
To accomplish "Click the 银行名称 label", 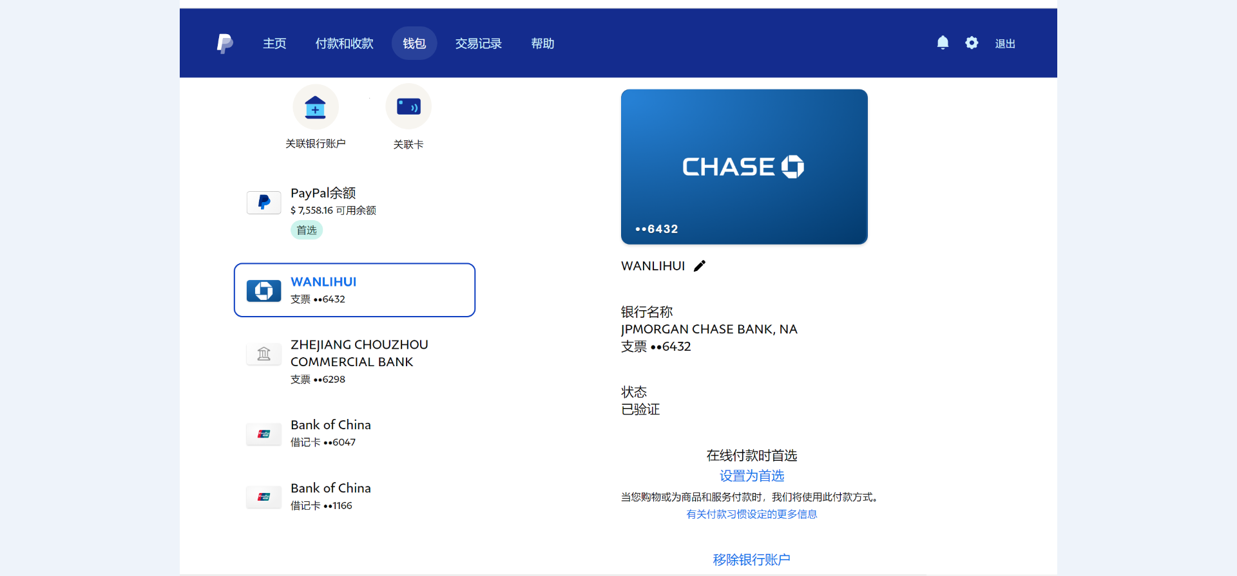I will coord(647,312).
